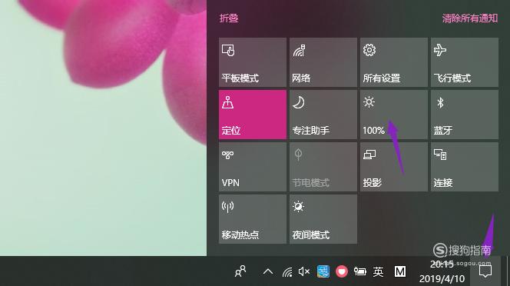Screen dimensions: 510x286
Task: Open the People icon in taskbar
Action: (x=240, y=271)
